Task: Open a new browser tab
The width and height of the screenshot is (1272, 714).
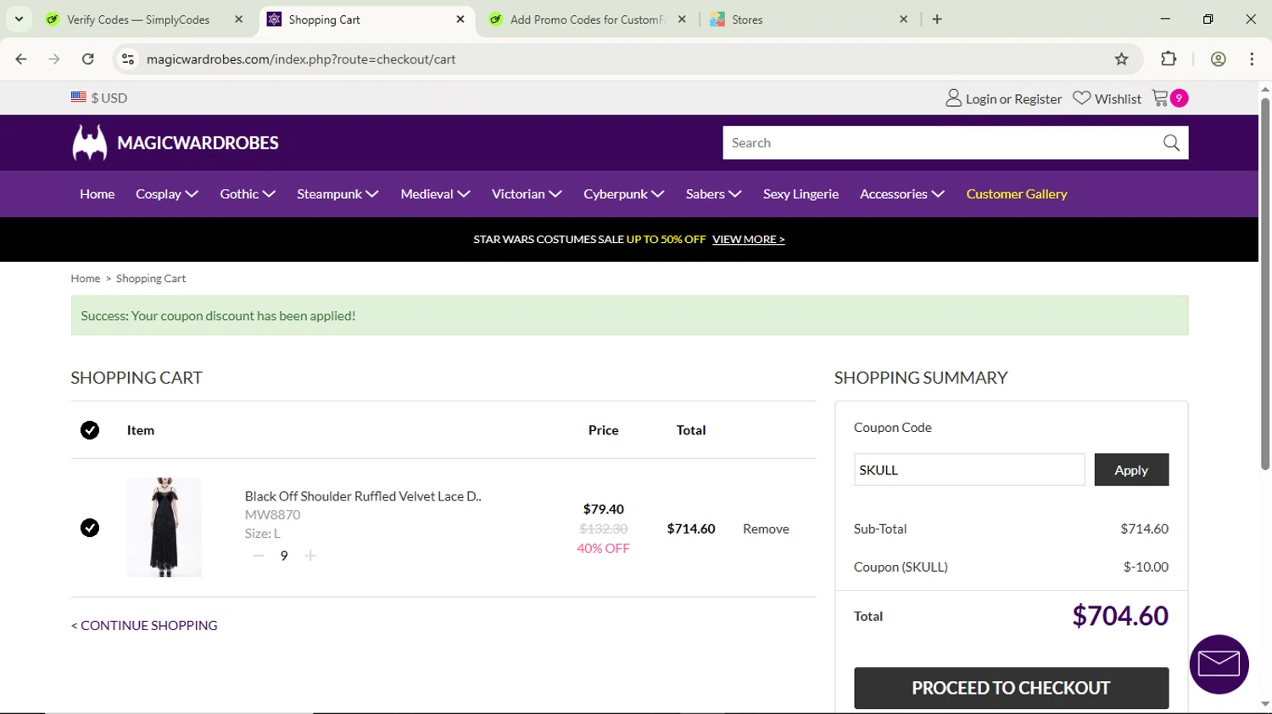Action: coord(937,19)
